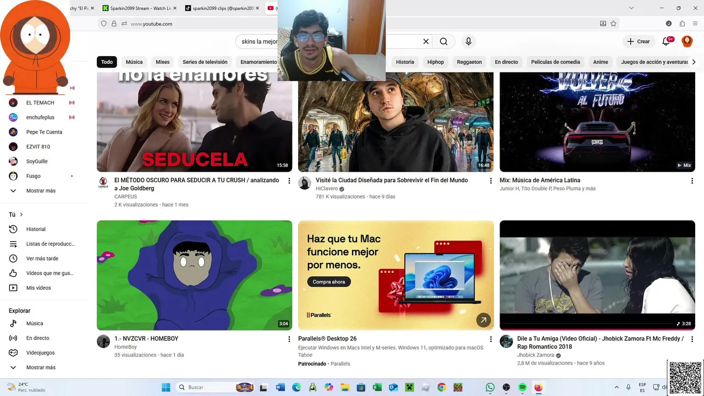Open options for HiClavero video
Image resolution: width=704 pixels, height=396 pixels.
click(491, 181)
